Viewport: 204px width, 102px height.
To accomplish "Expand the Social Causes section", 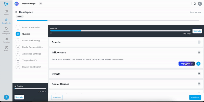I will point(199,84).
